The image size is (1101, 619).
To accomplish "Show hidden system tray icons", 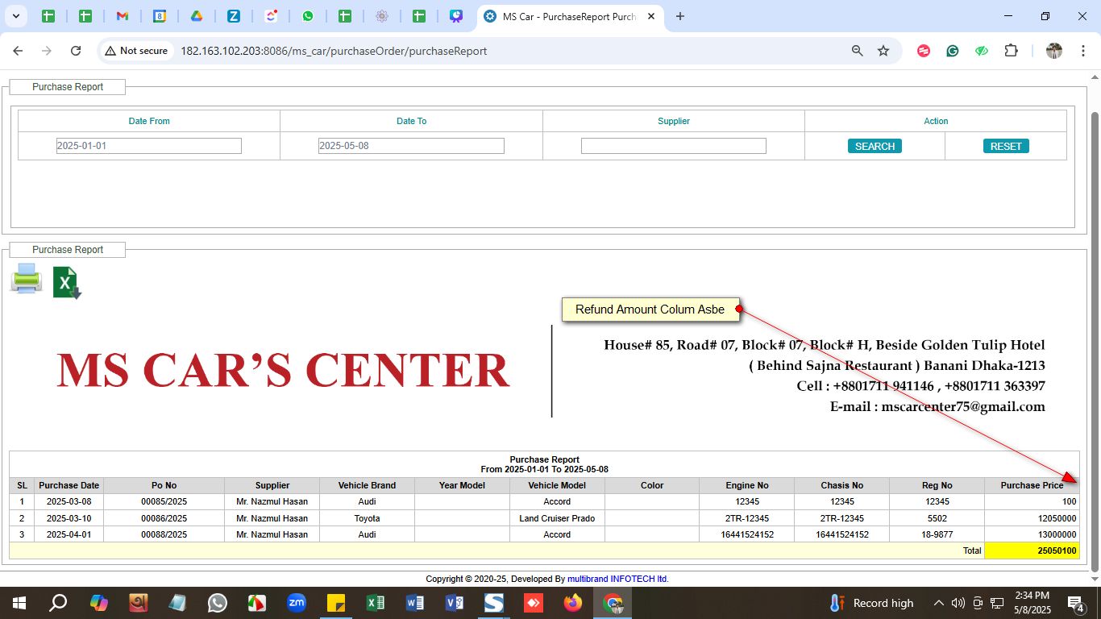I will (939, 603).
